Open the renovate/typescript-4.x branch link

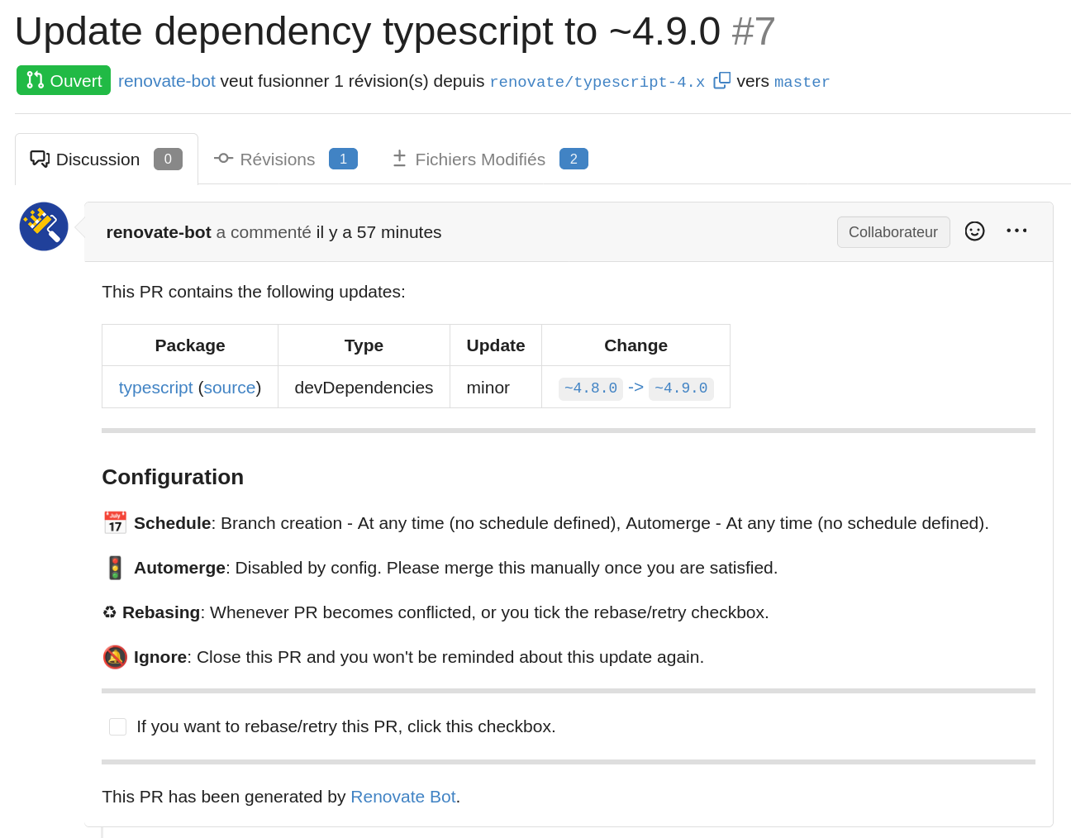coord(597,81)
